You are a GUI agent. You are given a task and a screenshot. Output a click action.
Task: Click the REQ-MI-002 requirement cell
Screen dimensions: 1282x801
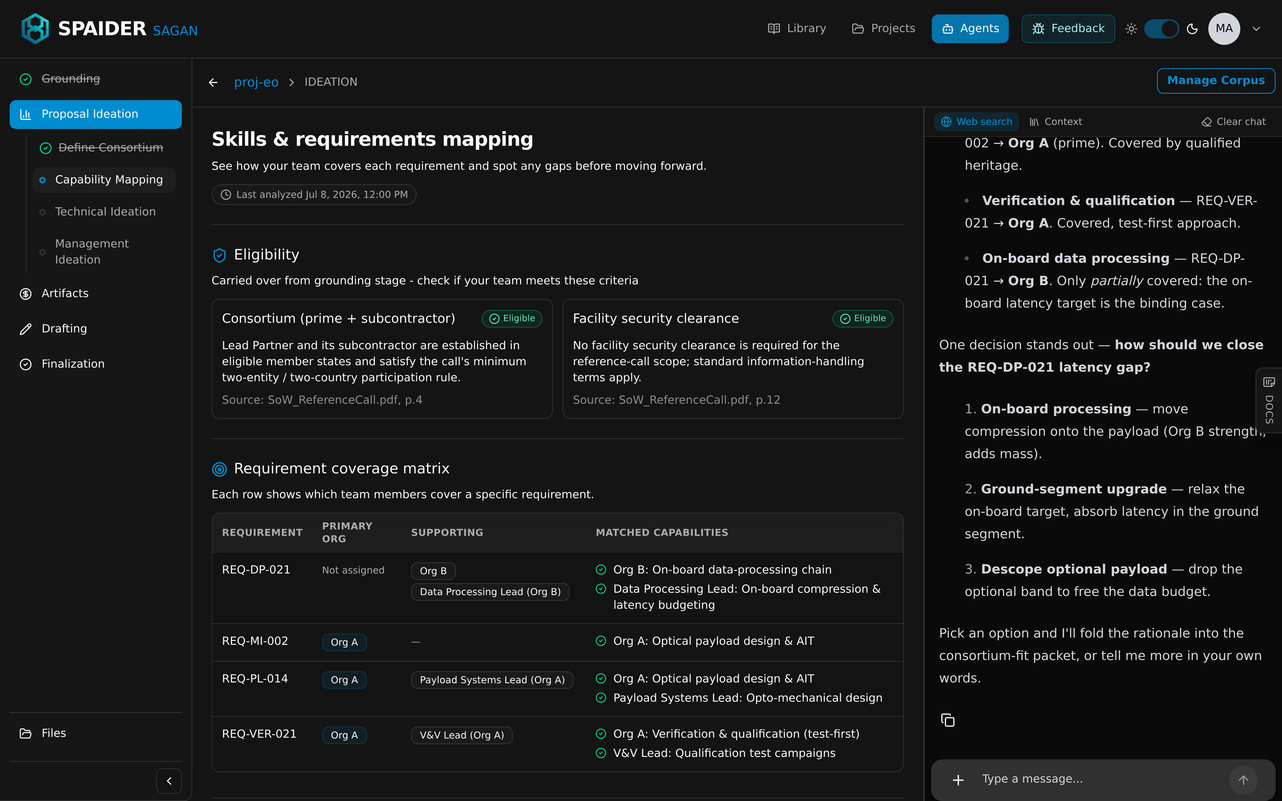[255, 641]
